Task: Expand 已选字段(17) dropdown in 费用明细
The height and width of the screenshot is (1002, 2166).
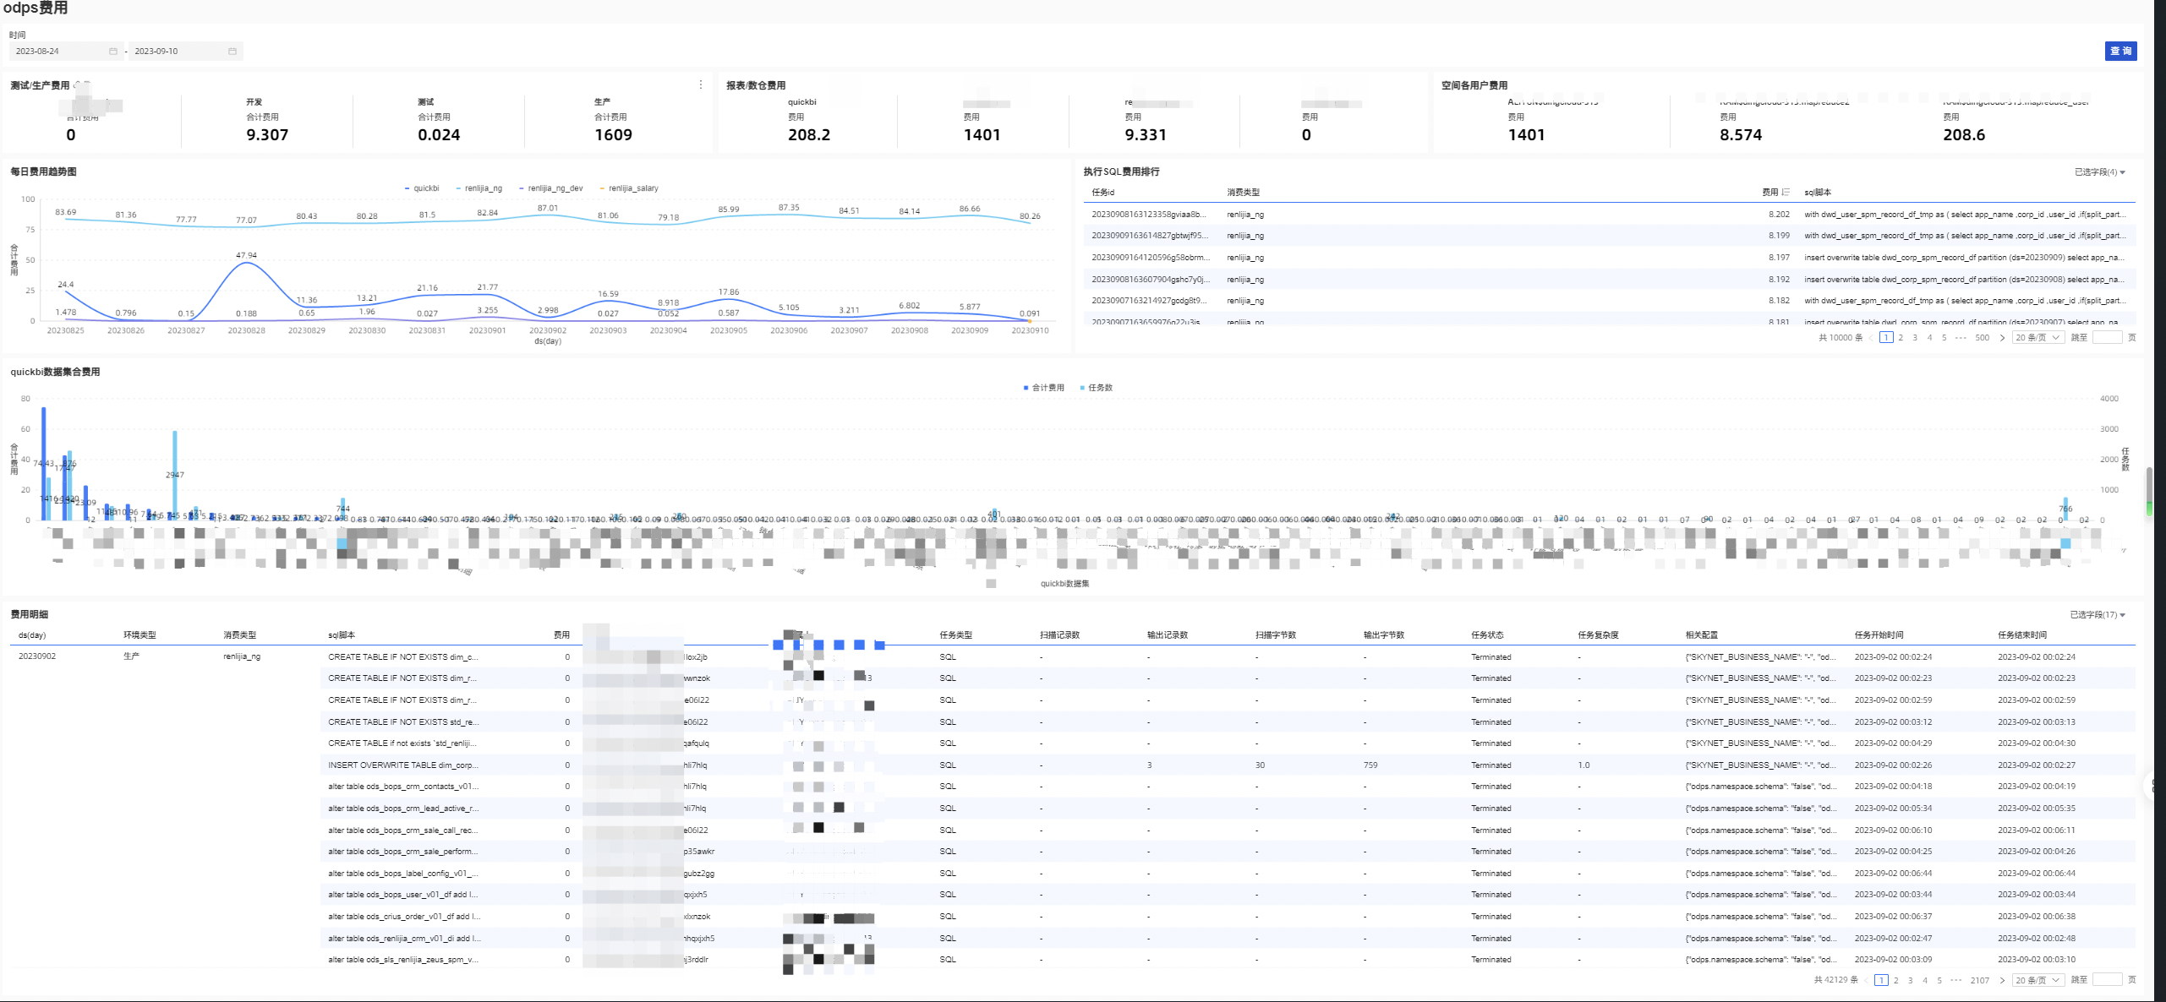Action: point(2098,615)
